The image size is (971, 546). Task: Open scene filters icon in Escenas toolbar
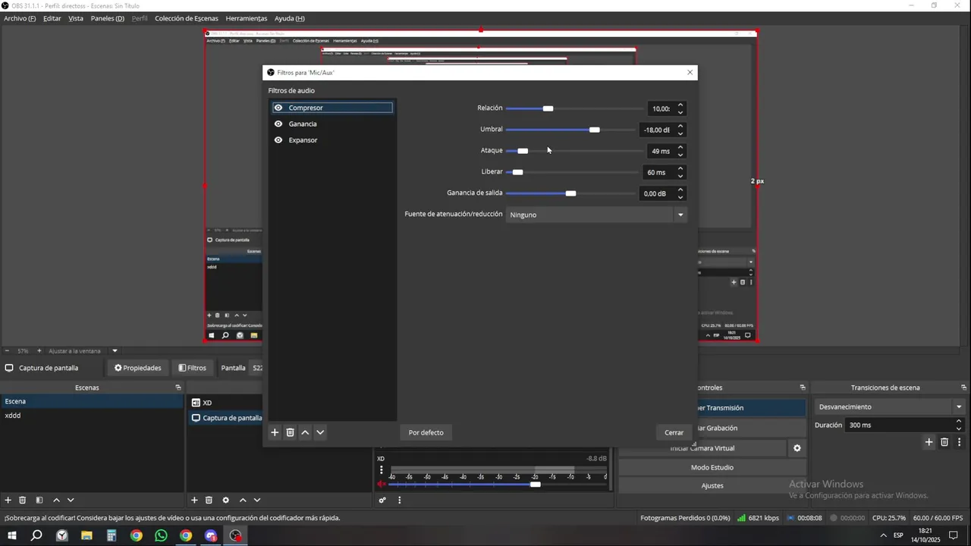coord(39,500)
